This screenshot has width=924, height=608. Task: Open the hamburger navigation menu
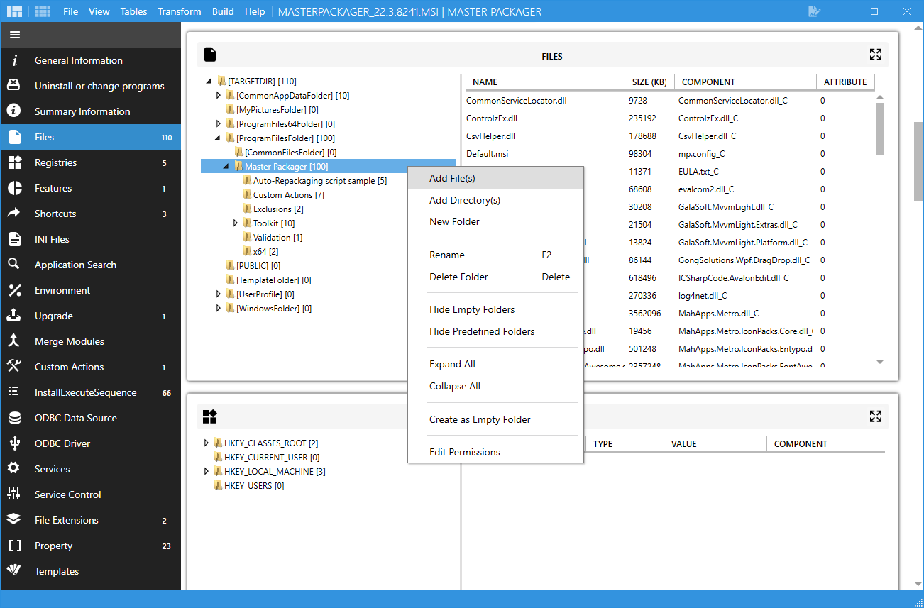click(14, 35)
